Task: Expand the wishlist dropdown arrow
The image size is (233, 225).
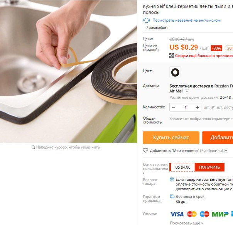Action: point(226,151)
